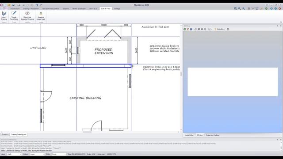Click the 'Aluminium bi-fold door' annotation
This screenshot has height=159, width=283.
[x=155, y=27]
